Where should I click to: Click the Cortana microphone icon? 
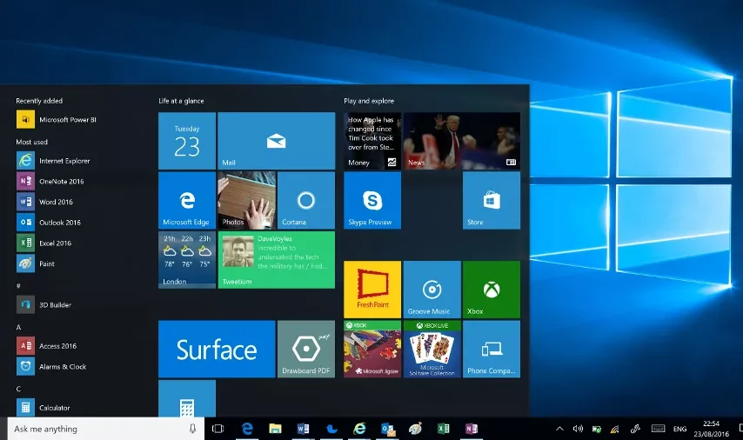pos(192,429)
